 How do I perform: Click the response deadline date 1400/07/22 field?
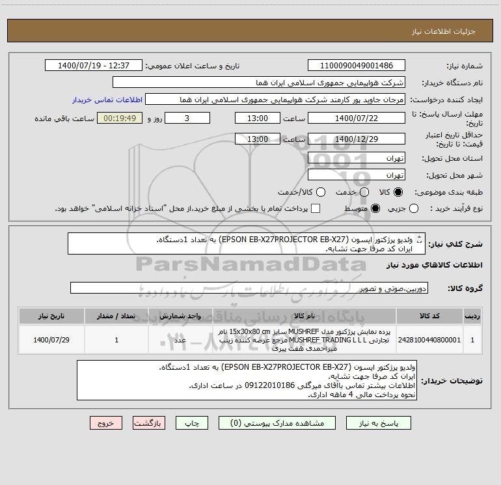click(357, 118)
